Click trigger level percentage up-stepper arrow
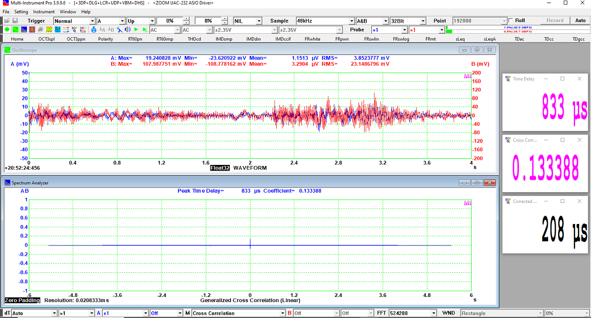 coord(186,19)
